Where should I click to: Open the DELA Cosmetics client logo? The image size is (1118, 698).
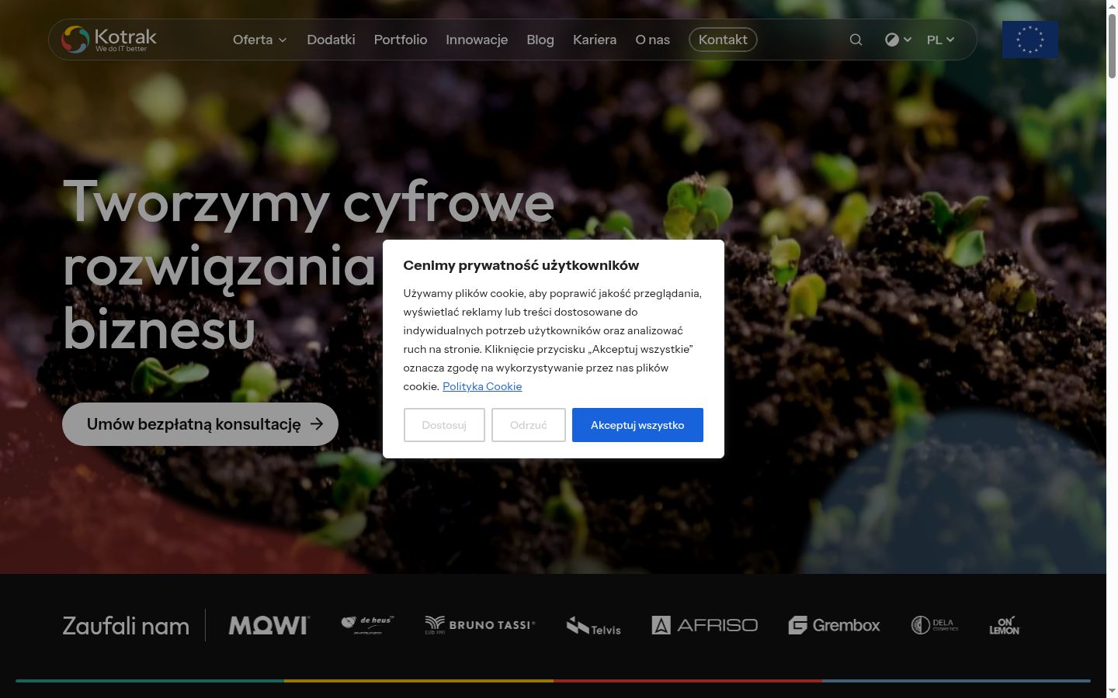(935, 625)
